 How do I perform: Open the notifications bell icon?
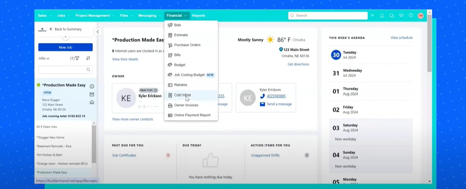[x=382, y=16]
